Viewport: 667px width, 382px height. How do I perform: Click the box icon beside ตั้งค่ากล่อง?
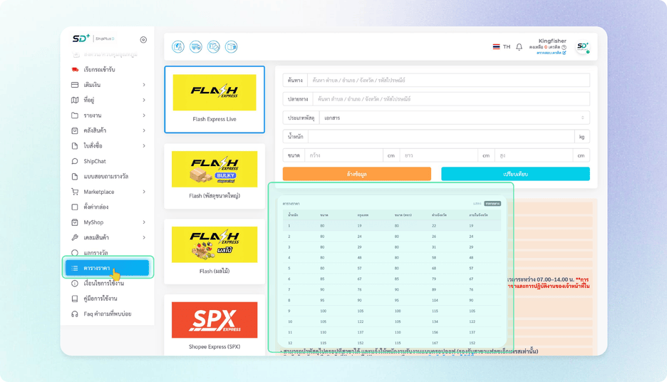pyautogui.click(x=75, y=207)
